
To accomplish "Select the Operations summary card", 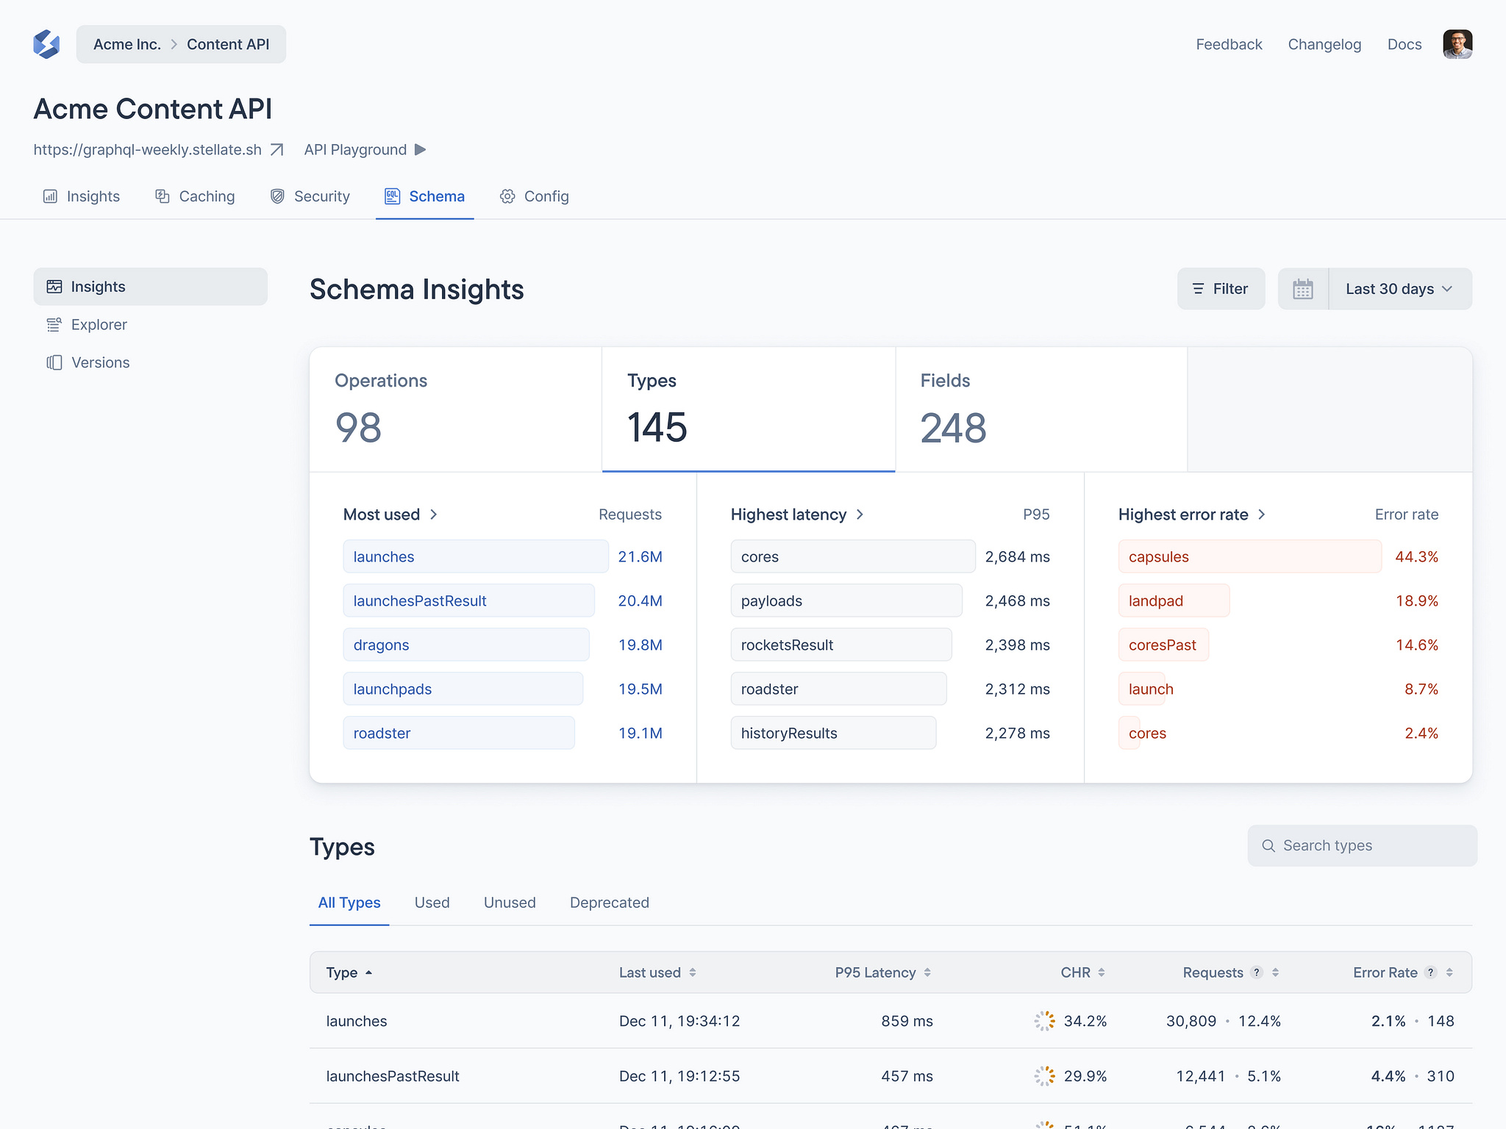I will tap(456, 409).
